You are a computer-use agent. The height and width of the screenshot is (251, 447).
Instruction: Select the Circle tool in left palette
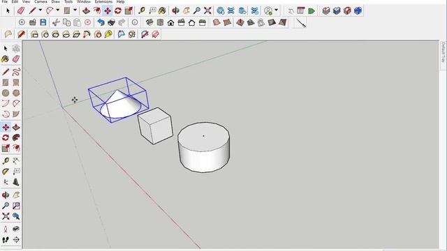pos(6,93)
